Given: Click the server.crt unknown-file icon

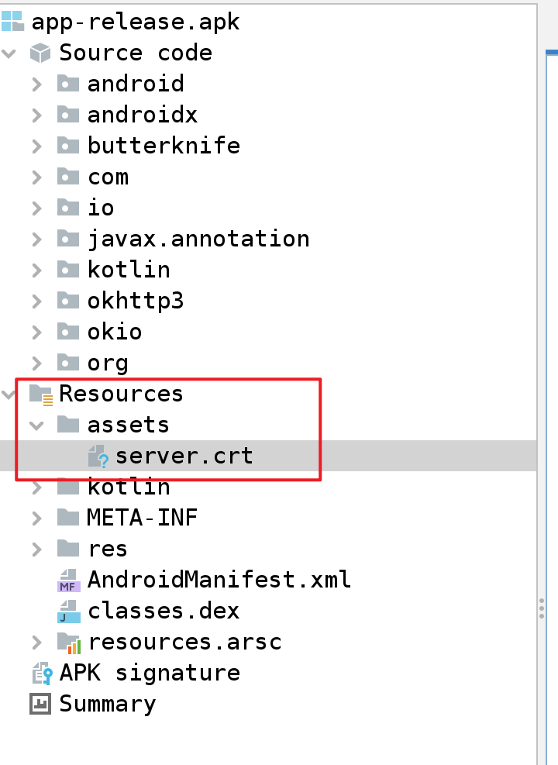Looking at the screenshot, I should [x=97, y=457].
